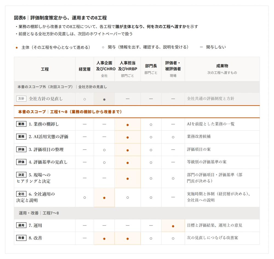Click 5. 現場へのヒアリングと決定 label

33,178
